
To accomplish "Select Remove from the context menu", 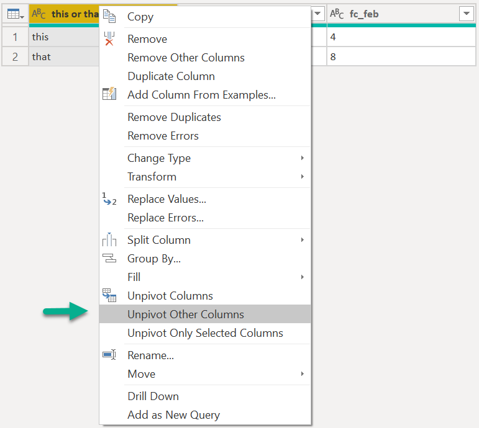I will pyautogui.click(x=205, y=39).
